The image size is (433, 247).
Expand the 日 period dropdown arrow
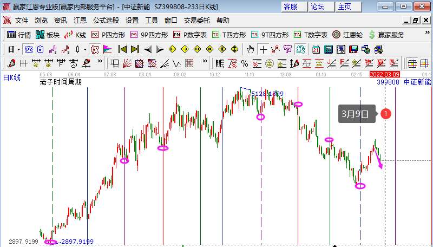(x=18, y=50)
